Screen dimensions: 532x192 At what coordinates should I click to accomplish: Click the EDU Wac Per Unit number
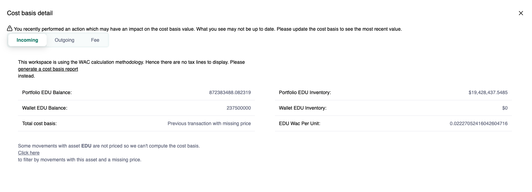pos(478,123)
